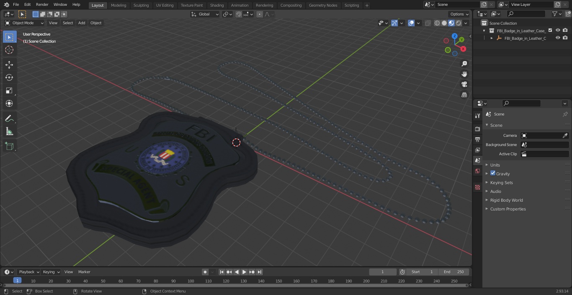Image resolution: width=572 pixels, height=295 pixels.
Task: Switch to the Sculpting workspace tab
Action: coord(141,5)
